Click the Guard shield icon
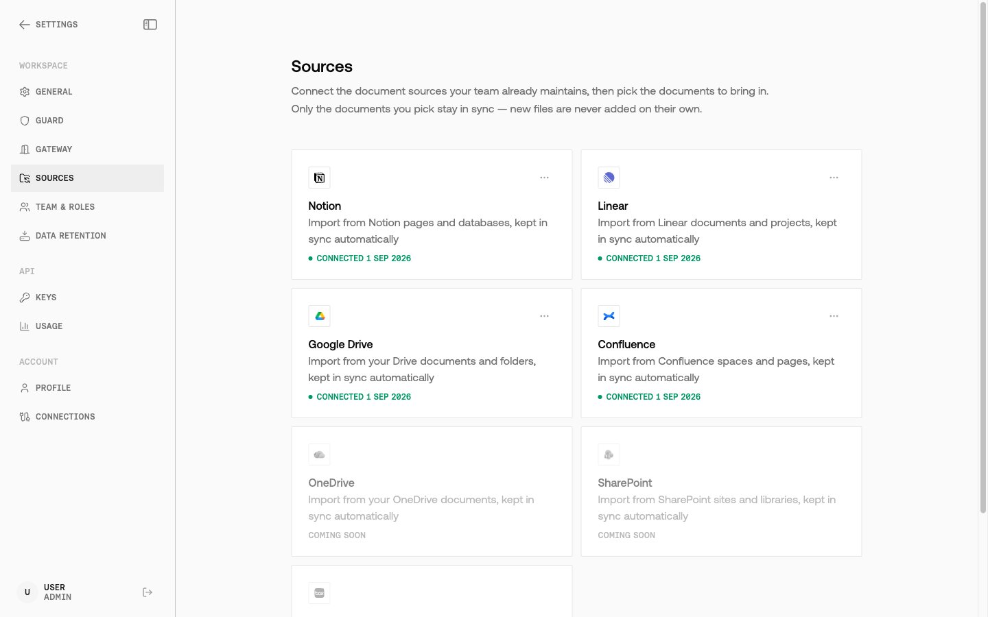988x617 pixels. 25,121
